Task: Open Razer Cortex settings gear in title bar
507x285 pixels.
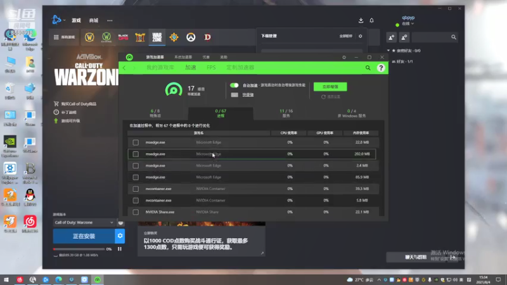Action: coord(344,57)
